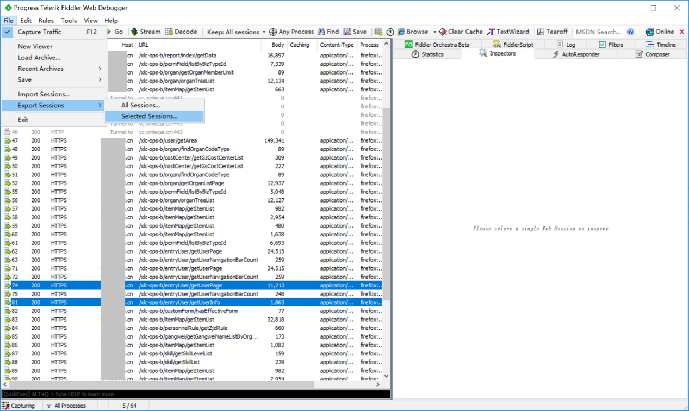The width and height of the screenshot is (689, 411).
Task: Choose Selected Sessions... from the export submenu
Action: click(x=154, y=116)
